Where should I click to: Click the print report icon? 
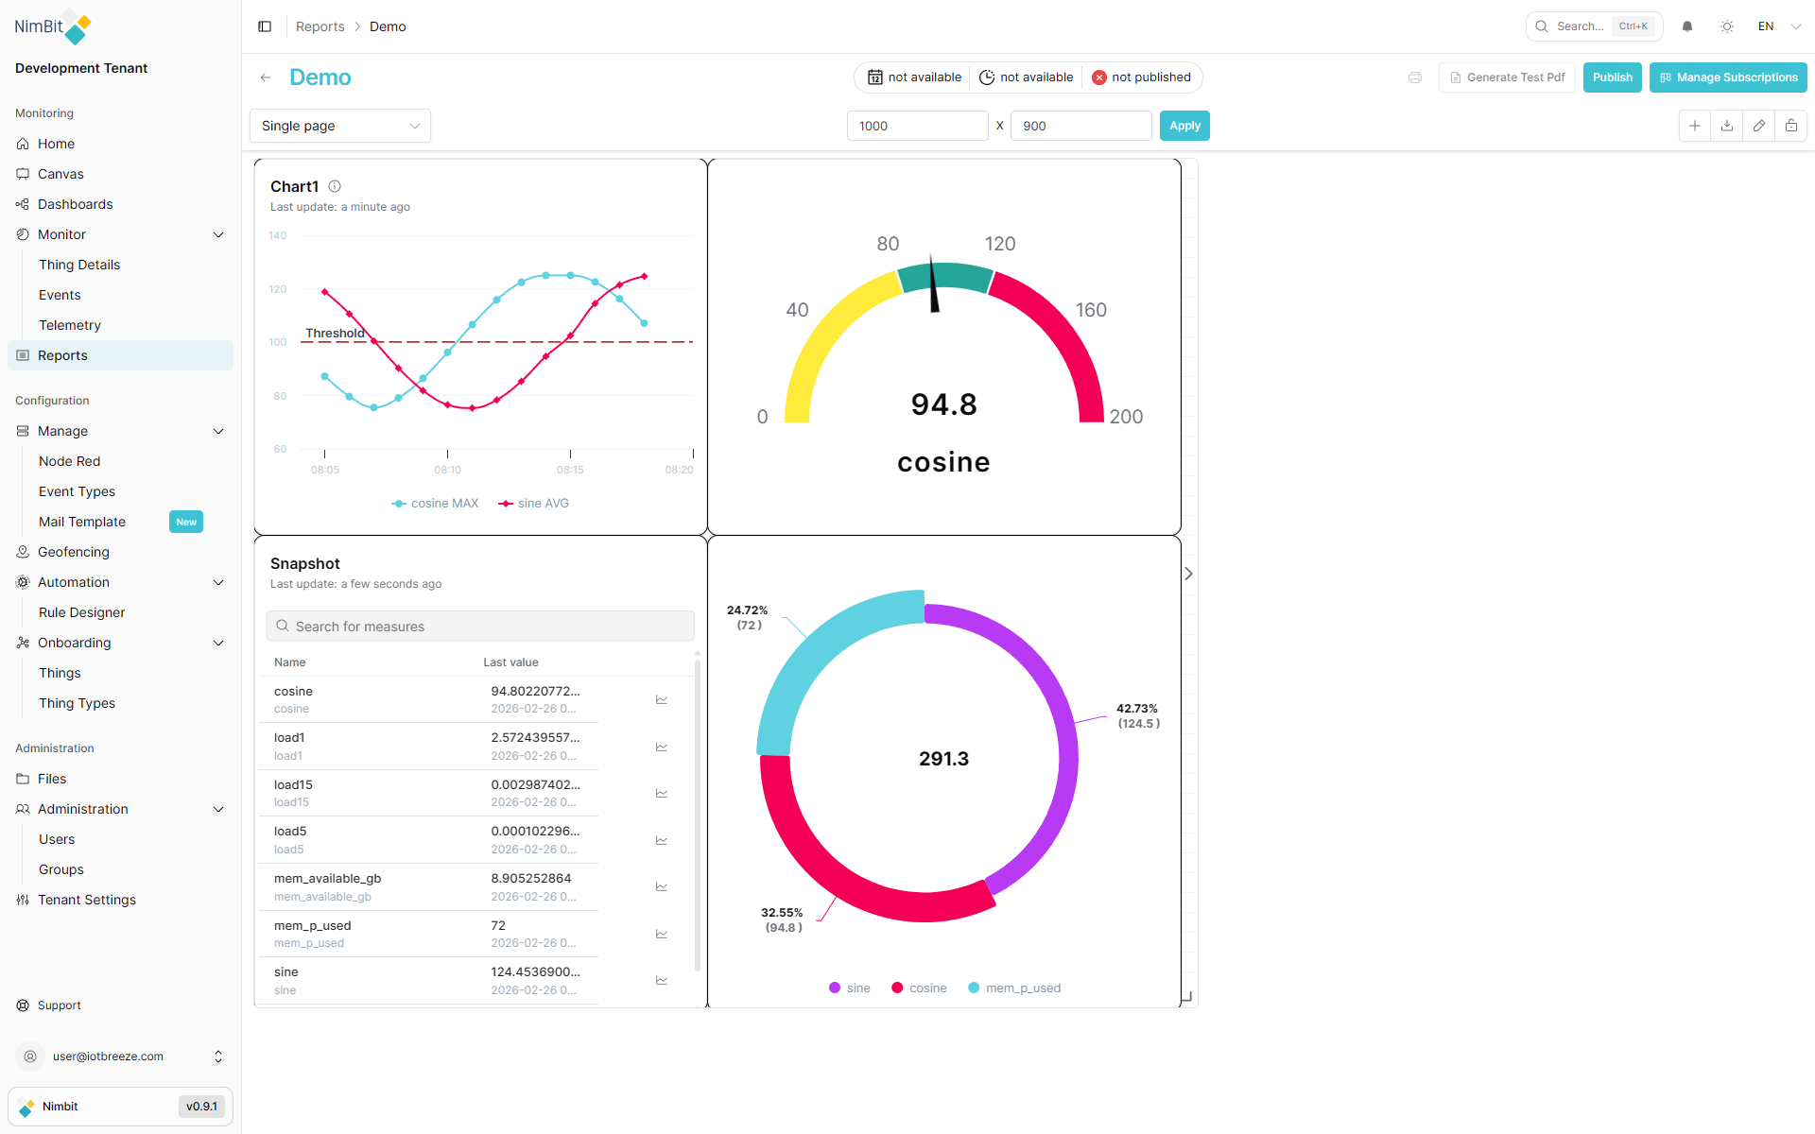coord(1415,77)
